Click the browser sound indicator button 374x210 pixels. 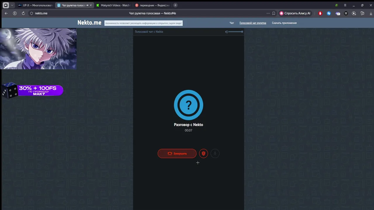(6, 5)
